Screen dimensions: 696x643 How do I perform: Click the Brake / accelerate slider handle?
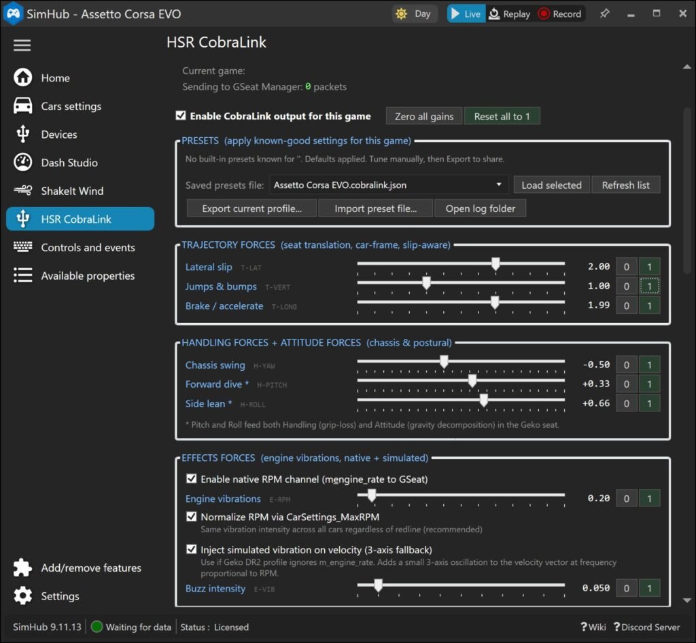click(x=495, y=302)
